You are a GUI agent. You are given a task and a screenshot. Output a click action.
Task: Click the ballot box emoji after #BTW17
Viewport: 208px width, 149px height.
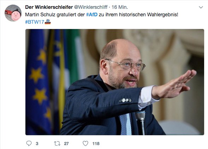point(48,22)
